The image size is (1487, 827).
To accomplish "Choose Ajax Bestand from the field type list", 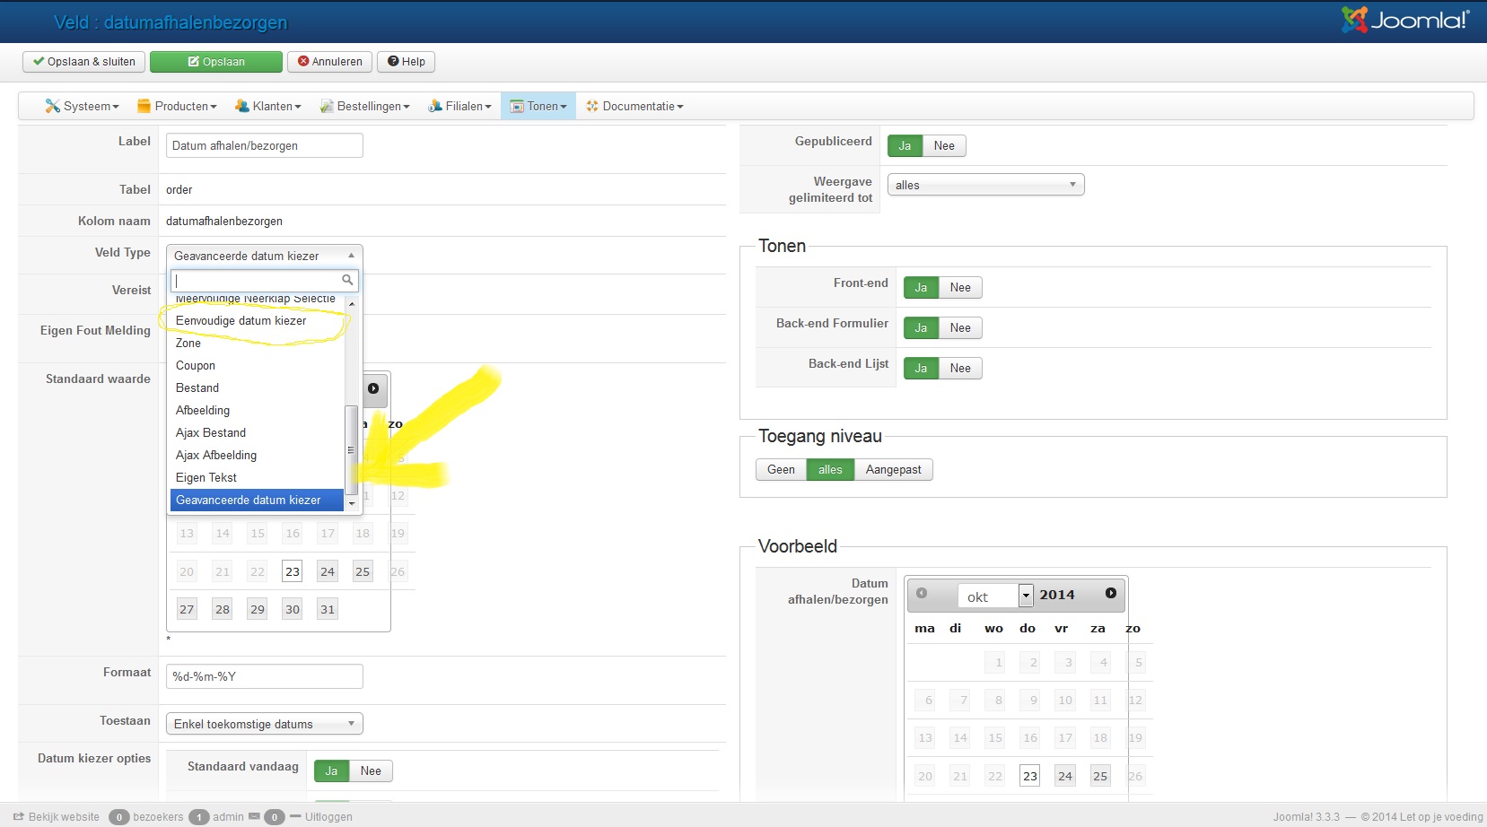I will [257, 433].
